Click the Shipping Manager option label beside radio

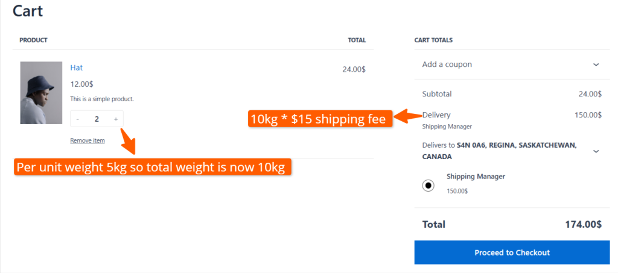(x=476, y=177)
